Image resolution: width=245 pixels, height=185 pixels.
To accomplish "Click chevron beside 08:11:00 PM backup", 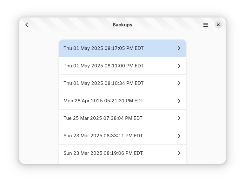I will coord(179,66).
